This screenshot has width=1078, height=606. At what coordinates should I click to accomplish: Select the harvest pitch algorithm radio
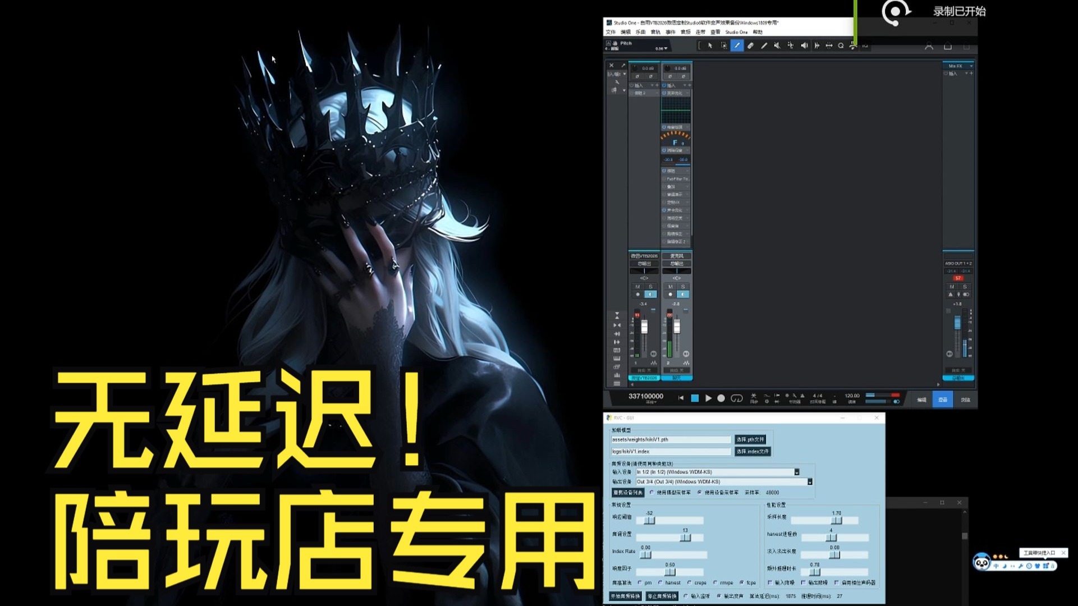[660, 582]
